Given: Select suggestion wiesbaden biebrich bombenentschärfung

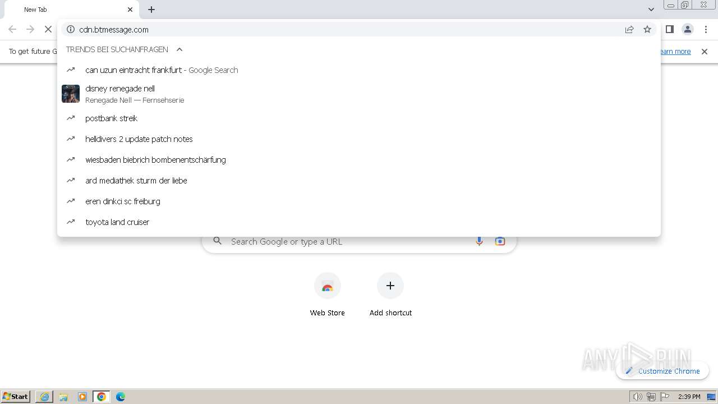Looking at the screenshot, I should [359, 160].
